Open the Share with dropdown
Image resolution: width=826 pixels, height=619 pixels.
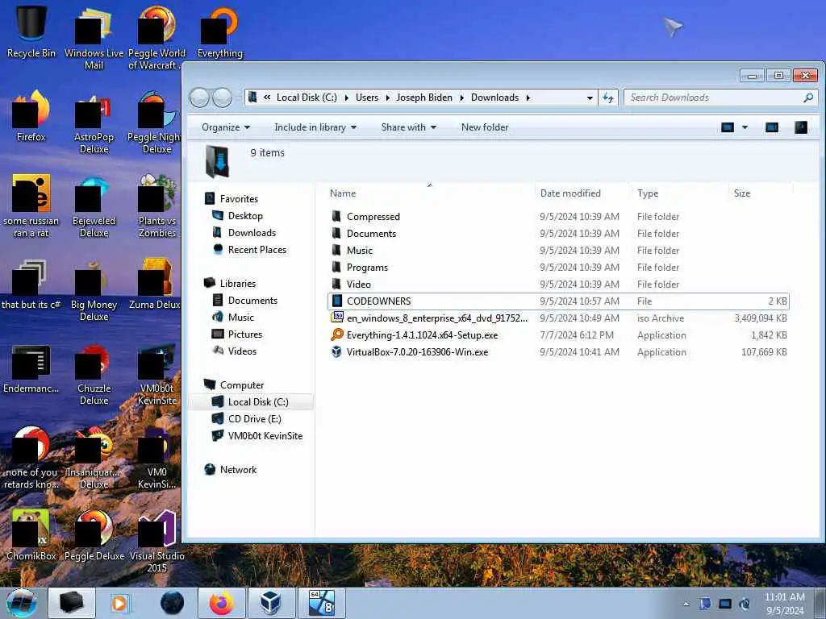pyautogui.click(x=409, y=127)
